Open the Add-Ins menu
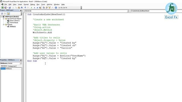 (49, 5)
